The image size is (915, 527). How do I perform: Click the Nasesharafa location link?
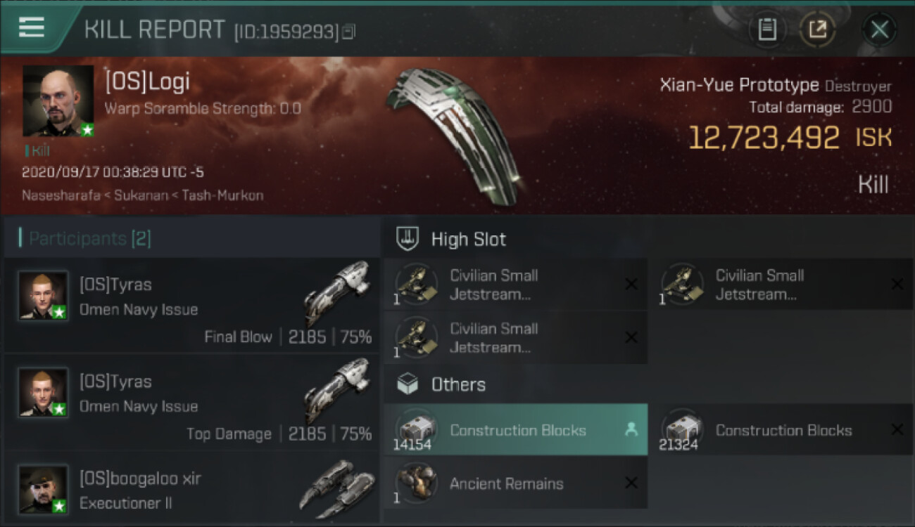click(61, 195)
